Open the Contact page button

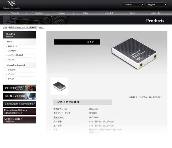(x=133, y=5)
